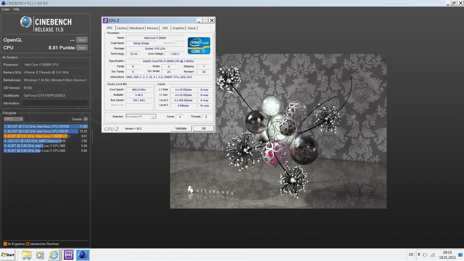This screenshot has height=261, width=464.
Task: Open network status tray icon
Action: click(x=433, y=255)
